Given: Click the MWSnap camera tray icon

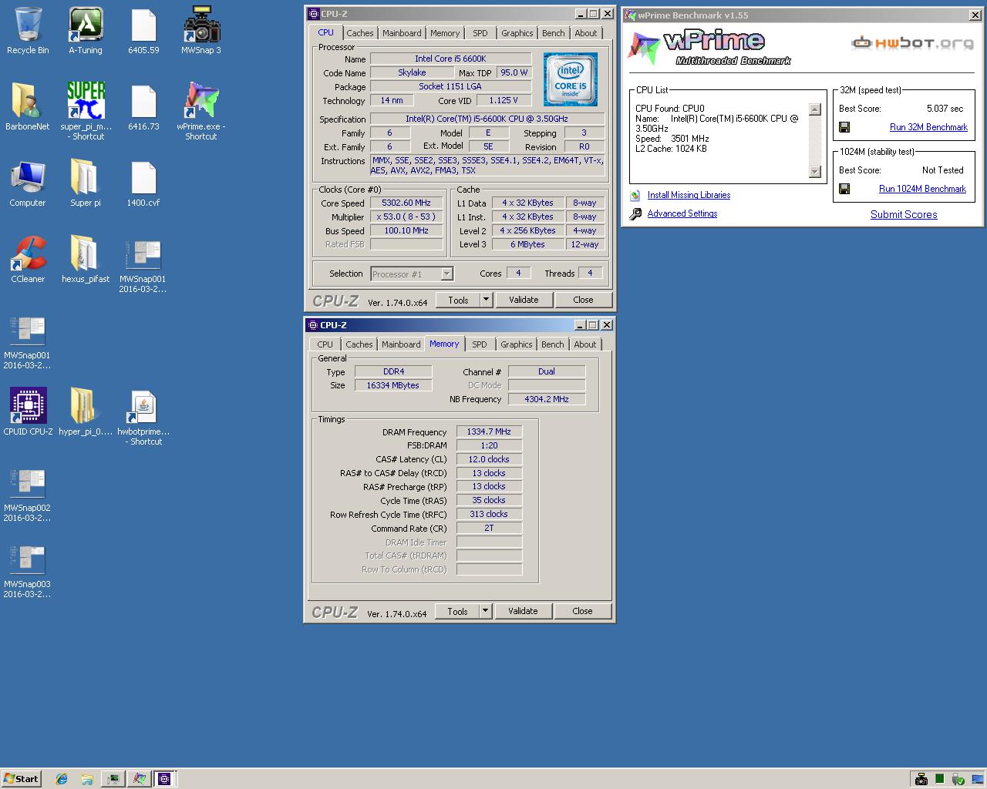Looking at the screenshot, I should click(x=921, y=780).
